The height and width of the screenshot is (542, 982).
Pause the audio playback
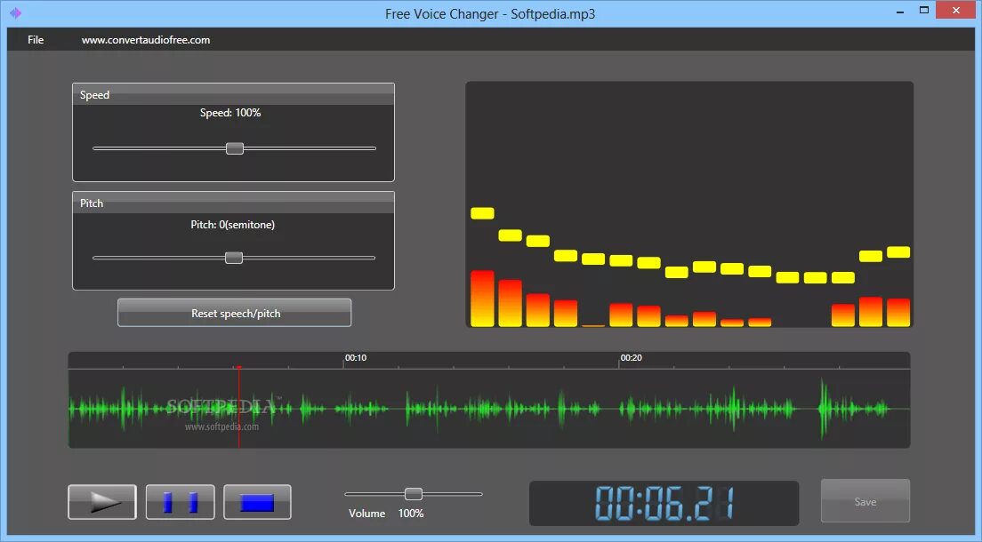180,501
